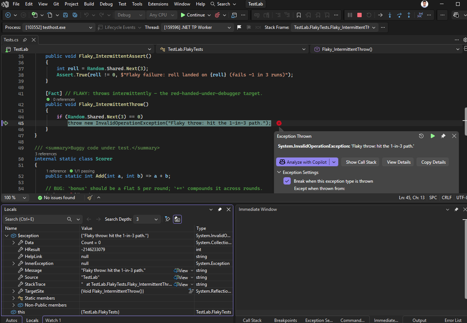
Task: Click the red exception error icon on line 45
Action: coord(279,123)
